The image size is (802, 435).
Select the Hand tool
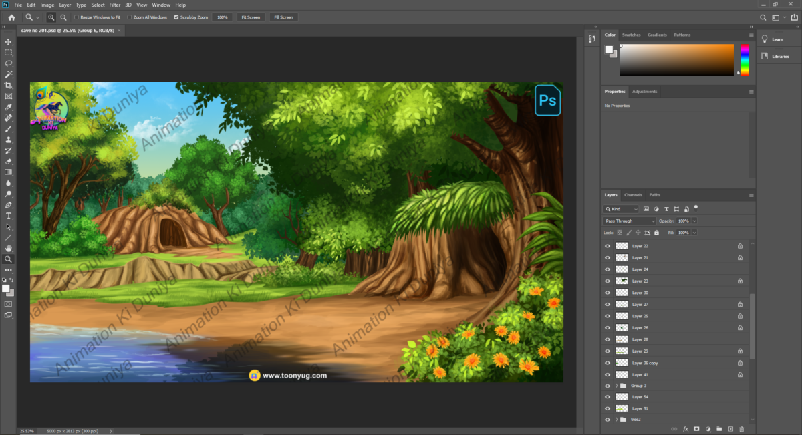[x=9, y=248]
